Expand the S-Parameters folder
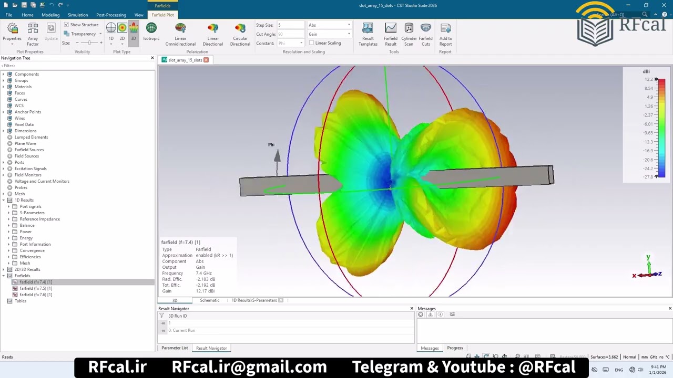Viewport: 673px width, 378px height. (9, 213)
